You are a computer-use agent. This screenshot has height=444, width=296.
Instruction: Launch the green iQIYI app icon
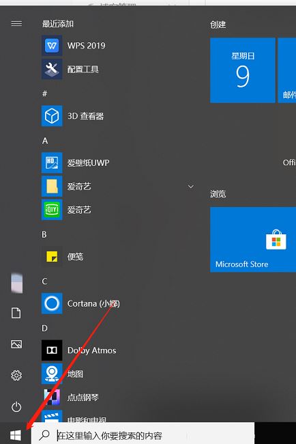point(52,210)
